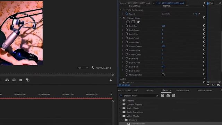Click the Extract button in monitor
The height and width of the screenshot is (125, 222).
click(14, 80)
